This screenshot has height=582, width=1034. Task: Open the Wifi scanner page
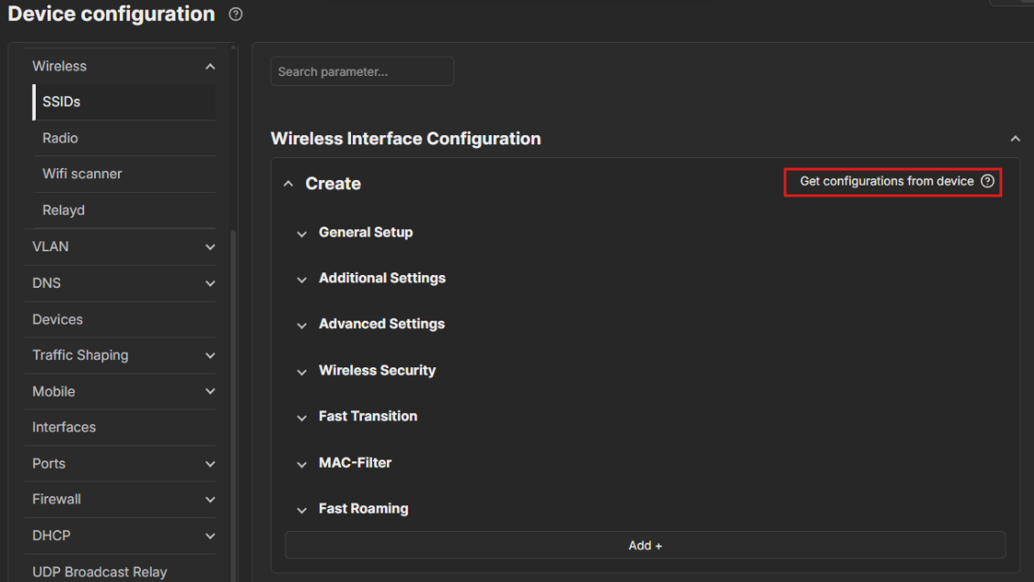click(x=82, y=174)
